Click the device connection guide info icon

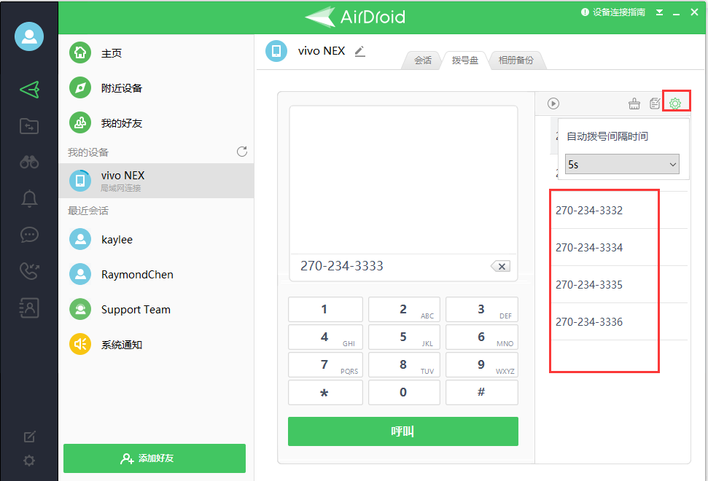coord(585,12)
